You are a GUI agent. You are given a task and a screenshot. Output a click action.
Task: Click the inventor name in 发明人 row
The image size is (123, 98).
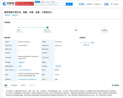tap(57, 70)
